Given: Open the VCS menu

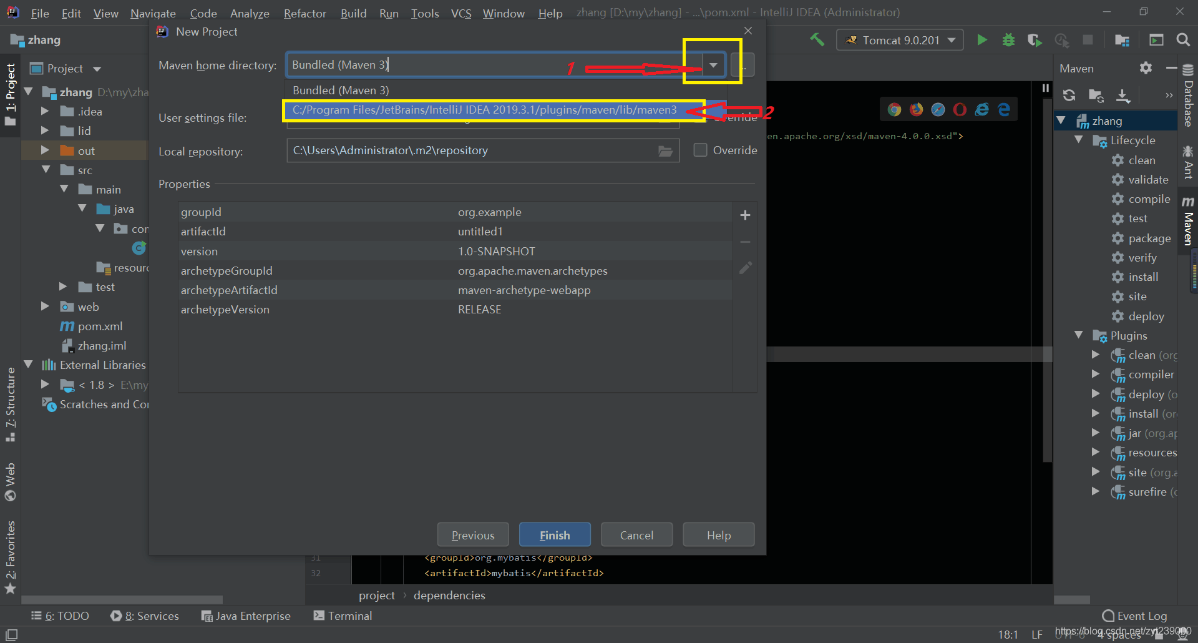Looking at the screenshot, I should click(x=461, y=13).
